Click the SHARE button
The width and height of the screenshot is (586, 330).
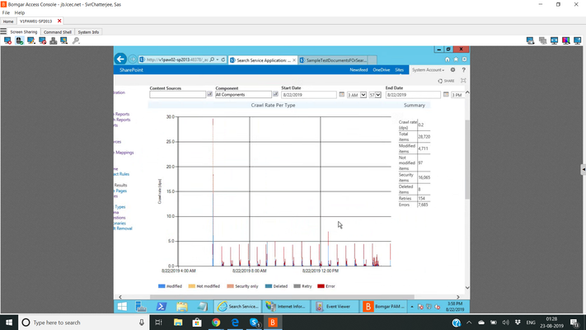click(x=446, y=81)
